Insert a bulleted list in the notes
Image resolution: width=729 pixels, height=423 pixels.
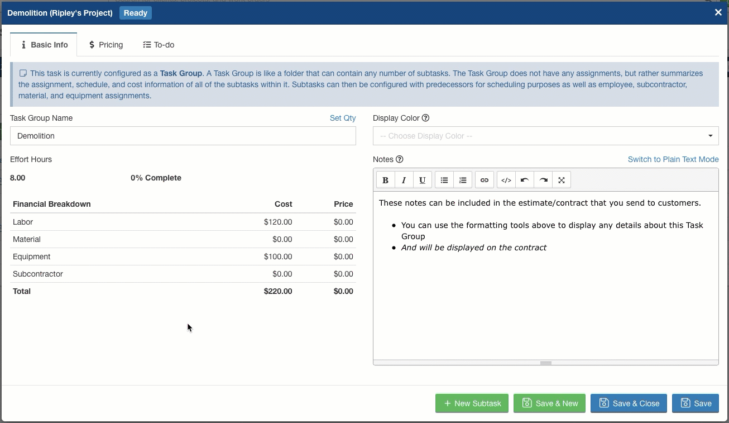444,179
